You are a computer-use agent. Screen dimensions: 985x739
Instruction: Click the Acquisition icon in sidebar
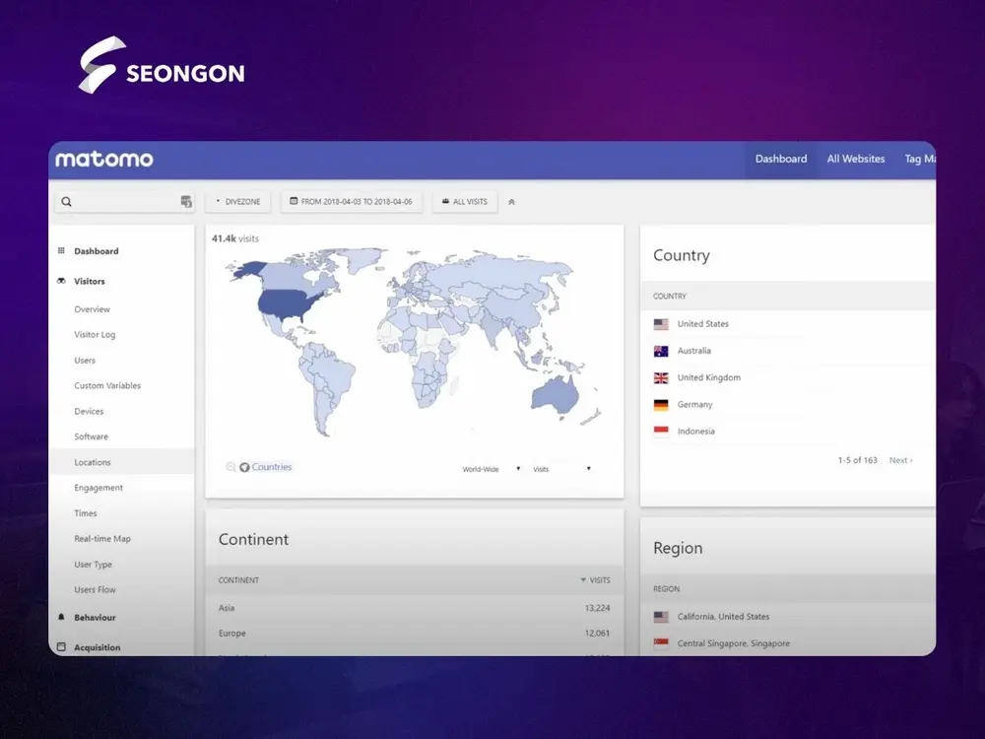pyautogui.click(x=61, y=646)
